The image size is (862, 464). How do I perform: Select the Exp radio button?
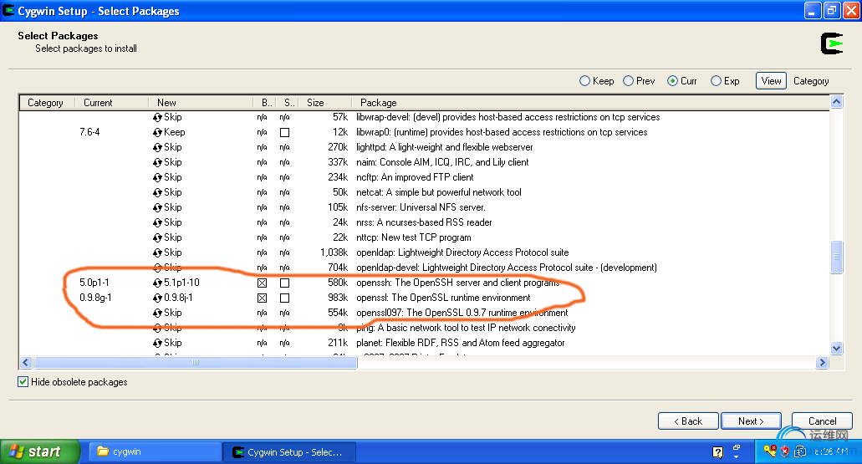[716, 81]
